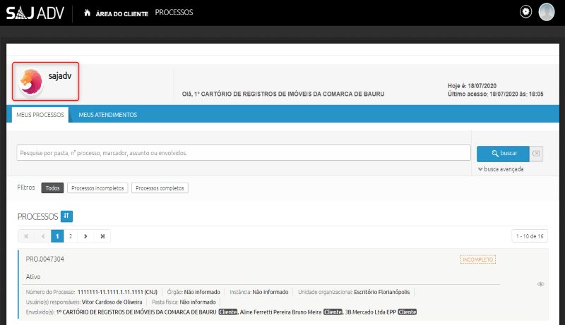View process PRO.0047304 via eye icon
The height and width of the screenshot is (325, 565).
pyautogui.click(x=540, y=284)
